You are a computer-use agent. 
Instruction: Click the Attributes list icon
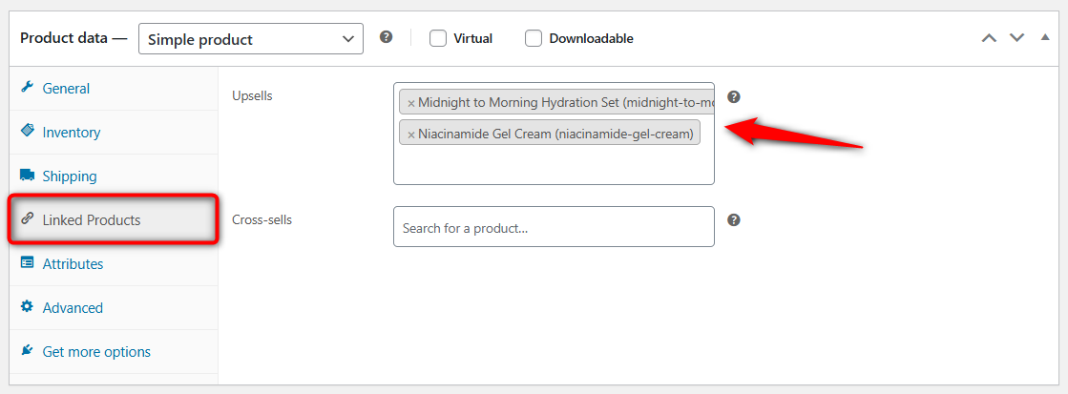[x=27, y=263]
